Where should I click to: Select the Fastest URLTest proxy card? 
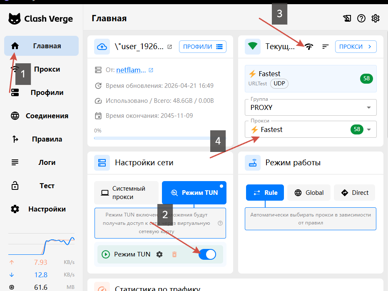click(311, 79)
